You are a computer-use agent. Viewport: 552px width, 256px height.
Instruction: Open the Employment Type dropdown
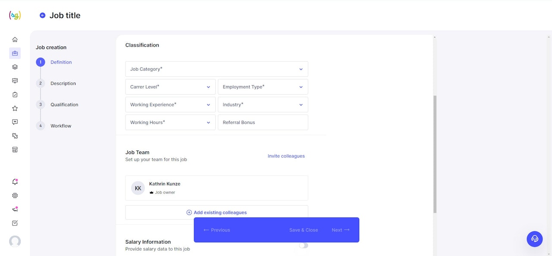tap(263, 87)
